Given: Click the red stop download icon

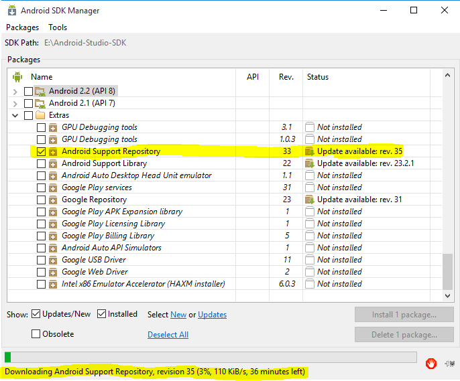Looking at the screenshot, I should (430, 364).
